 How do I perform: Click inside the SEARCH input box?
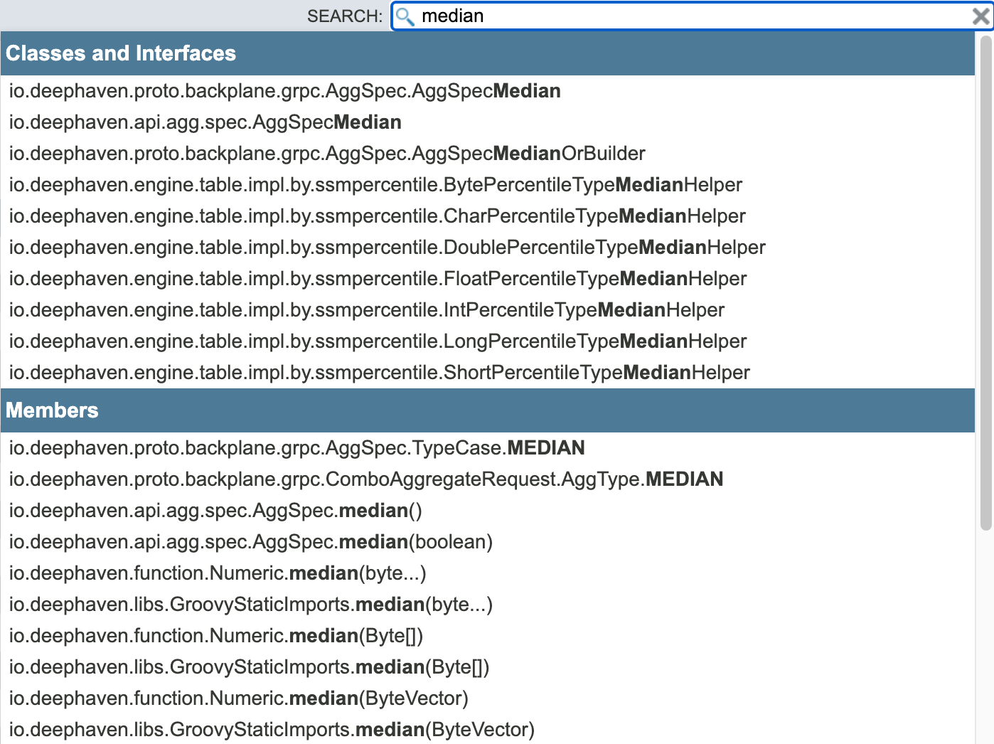coord(640,16)
